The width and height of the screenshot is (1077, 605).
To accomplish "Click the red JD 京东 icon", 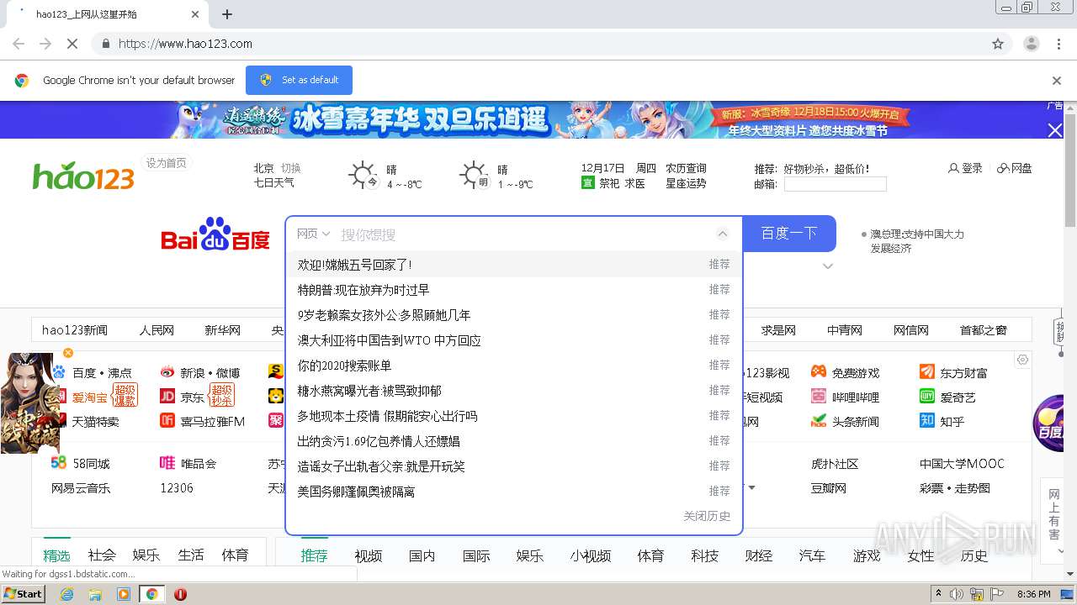I will (167, 397).
